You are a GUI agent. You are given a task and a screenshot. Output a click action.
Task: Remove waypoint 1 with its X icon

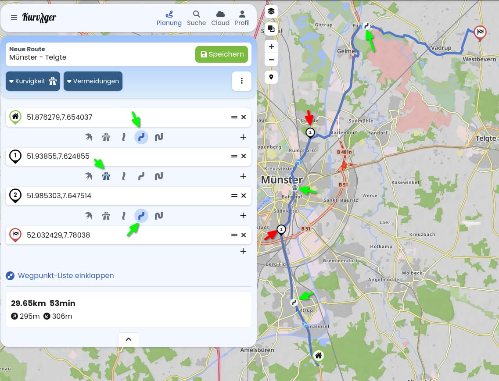[244, 156]
